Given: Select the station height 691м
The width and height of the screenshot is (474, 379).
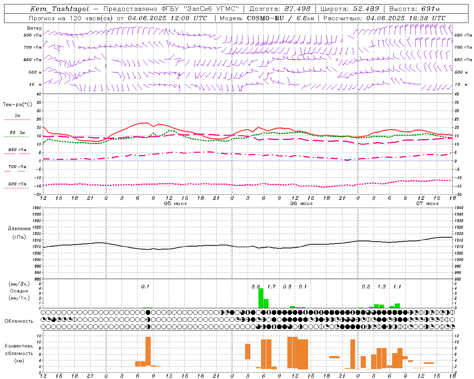Looking at the screenshot, I should [x=431, y=9].
